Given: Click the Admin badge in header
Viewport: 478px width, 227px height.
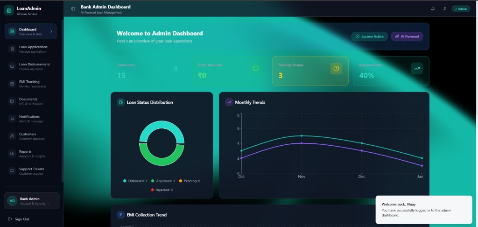Looking at the screenshot, I should [x=461, y=9].
